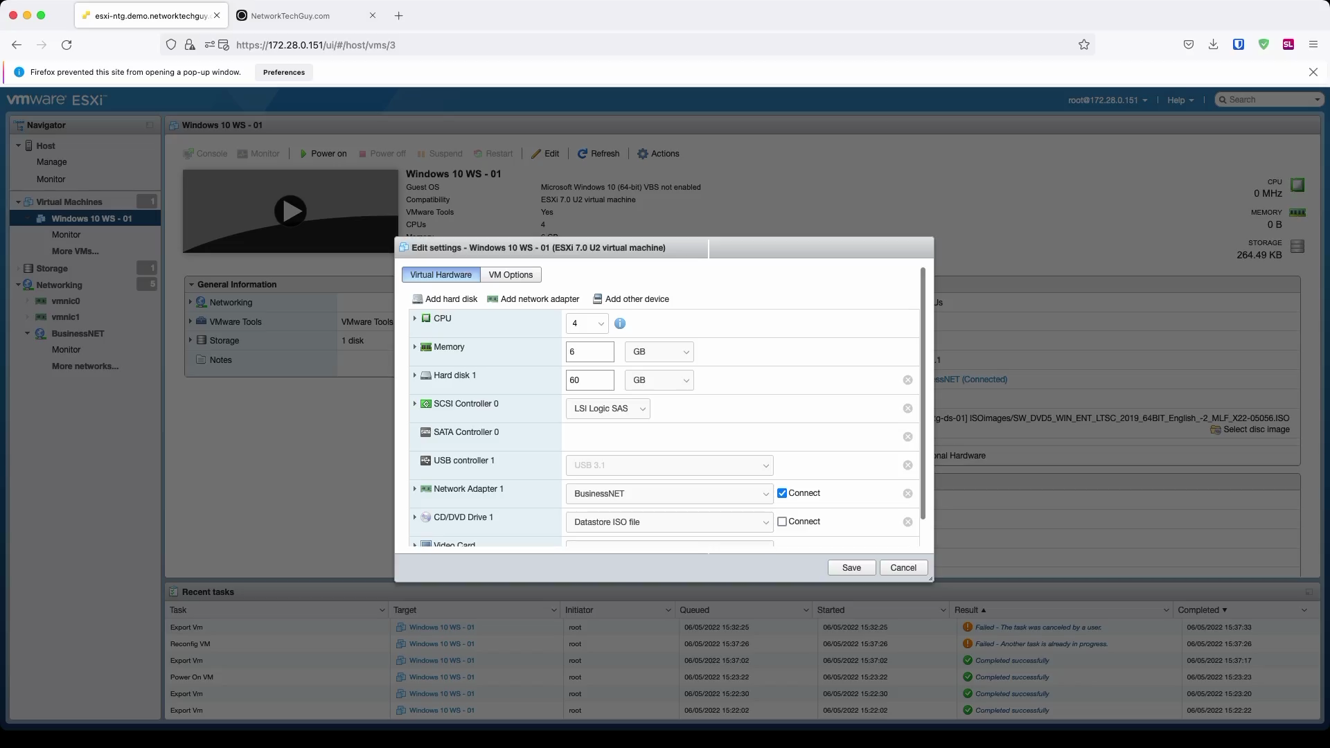Select Storage in Navigator
1330x748 pixels.
(52, 269)
